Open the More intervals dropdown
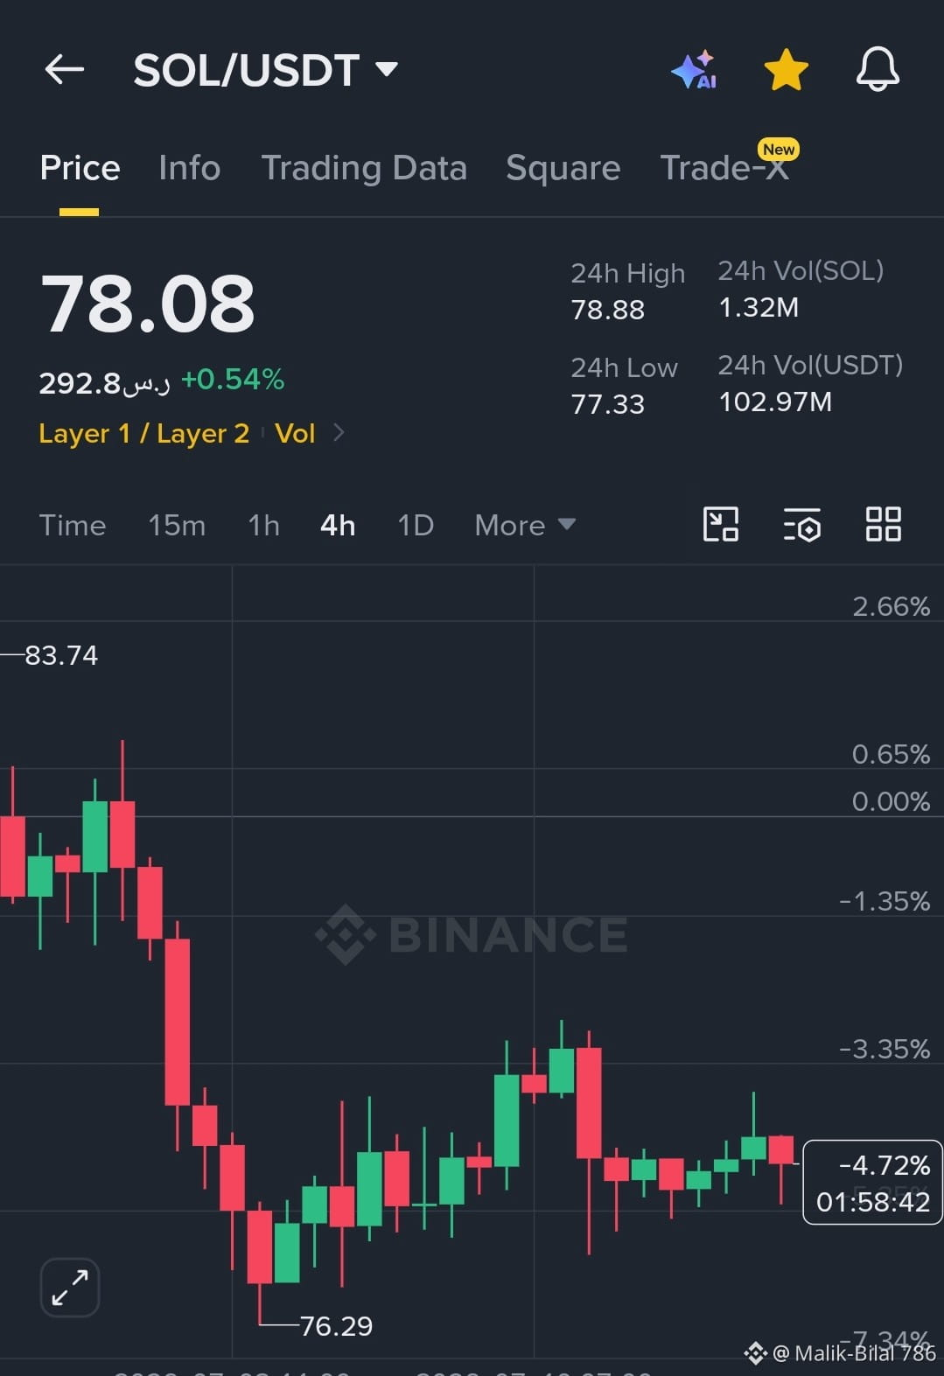The height and width of the screenshot is (1376, 944). point(525,525)
